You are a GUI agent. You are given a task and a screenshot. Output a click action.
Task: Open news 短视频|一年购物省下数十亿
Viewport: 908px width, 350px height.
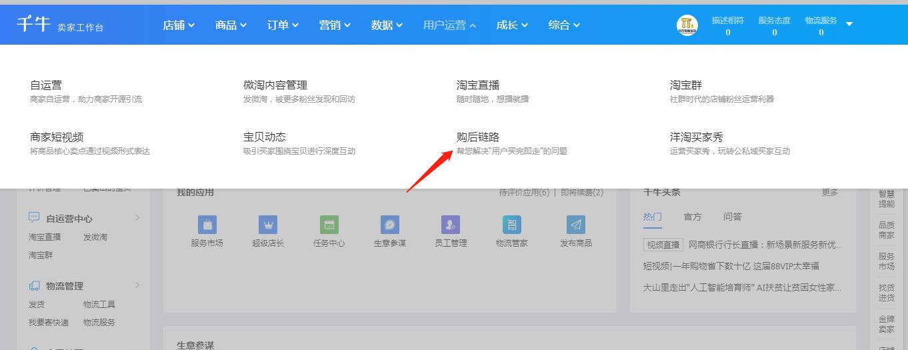point(731,266)
